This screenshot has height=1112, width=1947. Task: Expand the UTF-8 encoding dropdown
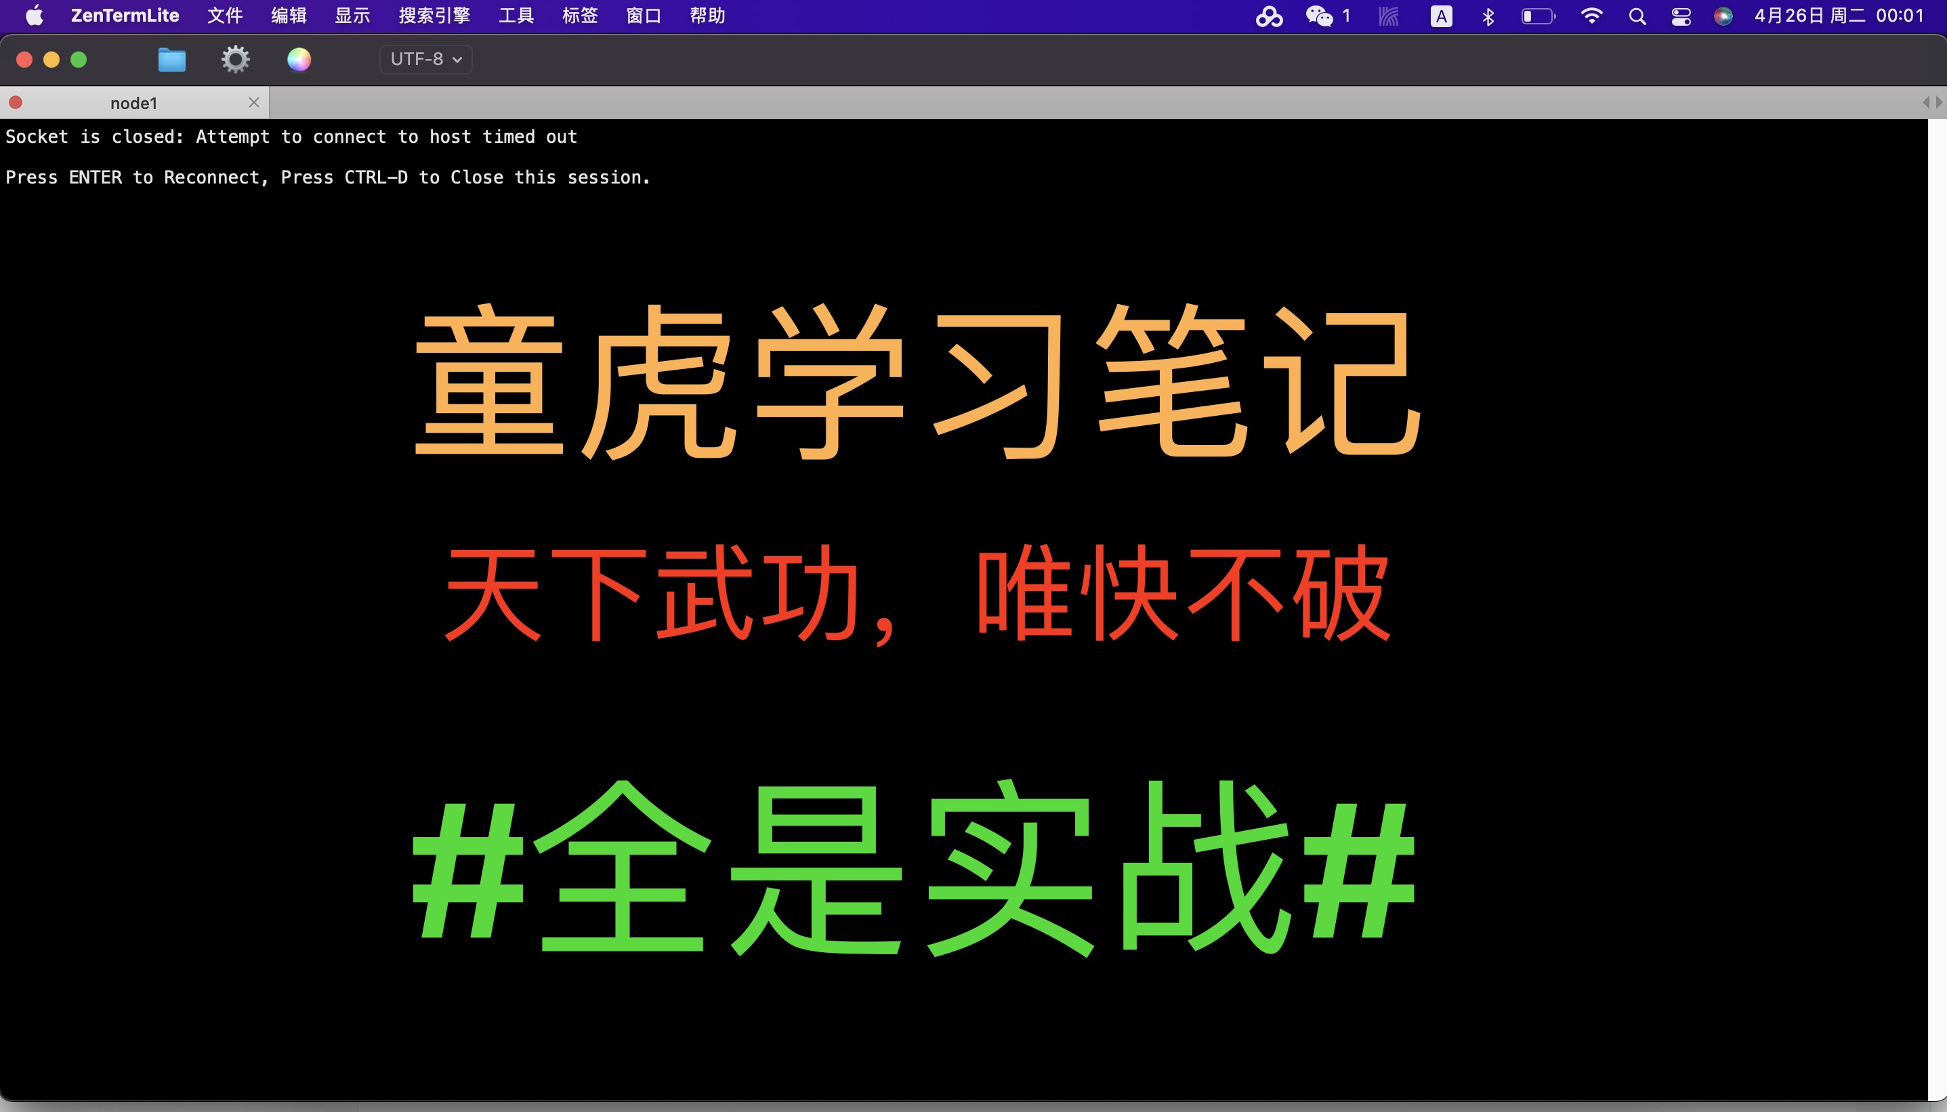coord(425,60)
